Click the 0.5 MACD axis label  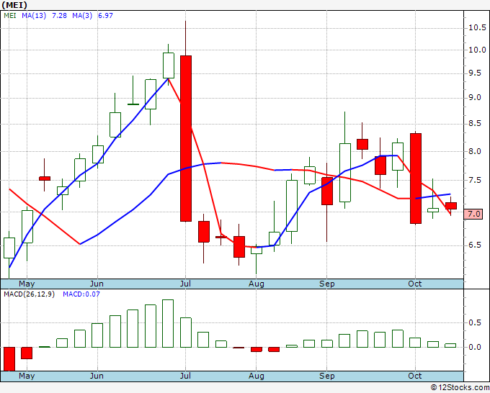pos(475,322)
